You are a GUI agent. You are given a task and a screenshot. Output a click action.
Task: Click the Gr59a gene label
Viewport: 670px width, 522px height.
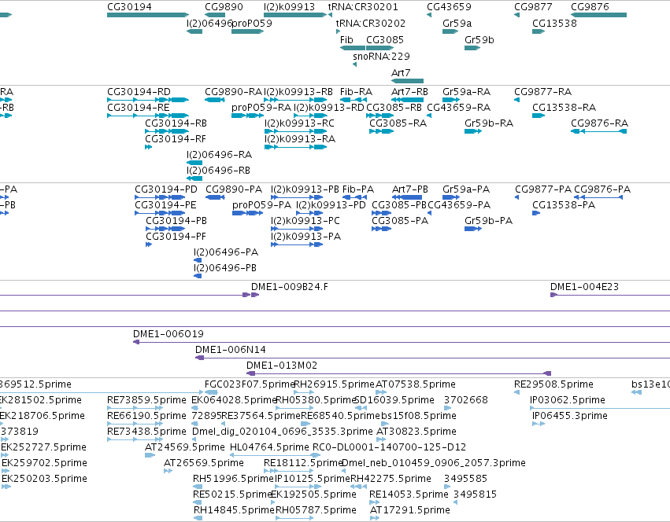point(457,23)
